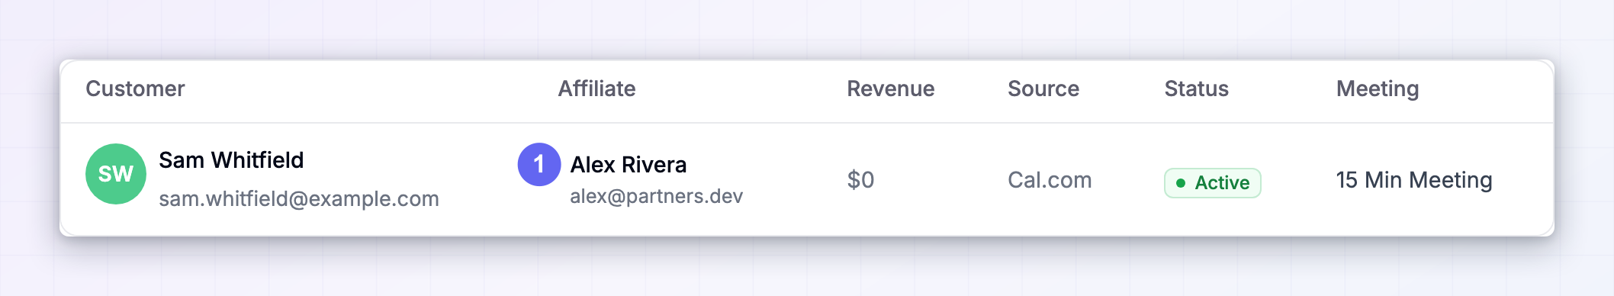This screenshot has width=1614, height=296.
Task: Click the Source column header
Action: click(1043, 88)
